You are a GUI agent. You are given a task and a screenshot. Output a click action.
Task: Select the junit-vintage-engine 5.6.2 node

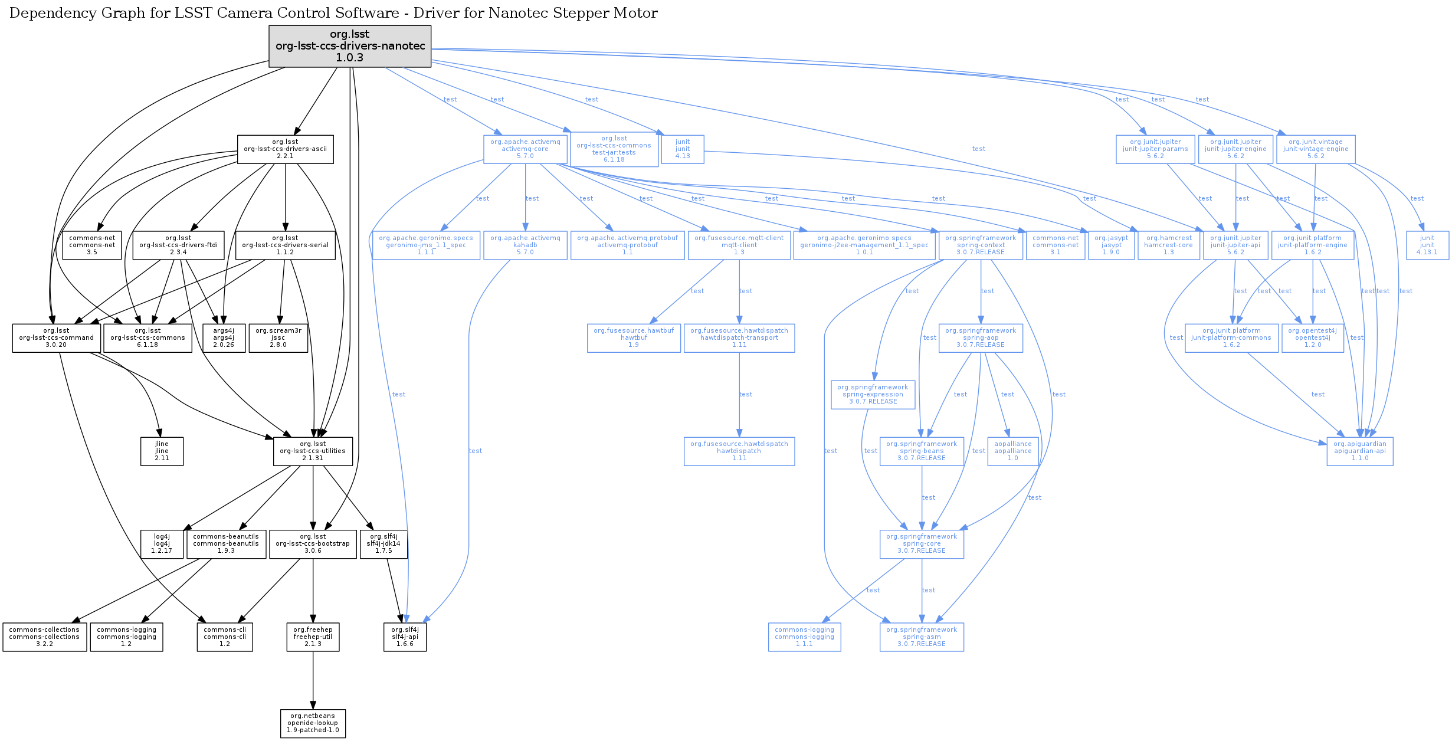[1315, 149]
